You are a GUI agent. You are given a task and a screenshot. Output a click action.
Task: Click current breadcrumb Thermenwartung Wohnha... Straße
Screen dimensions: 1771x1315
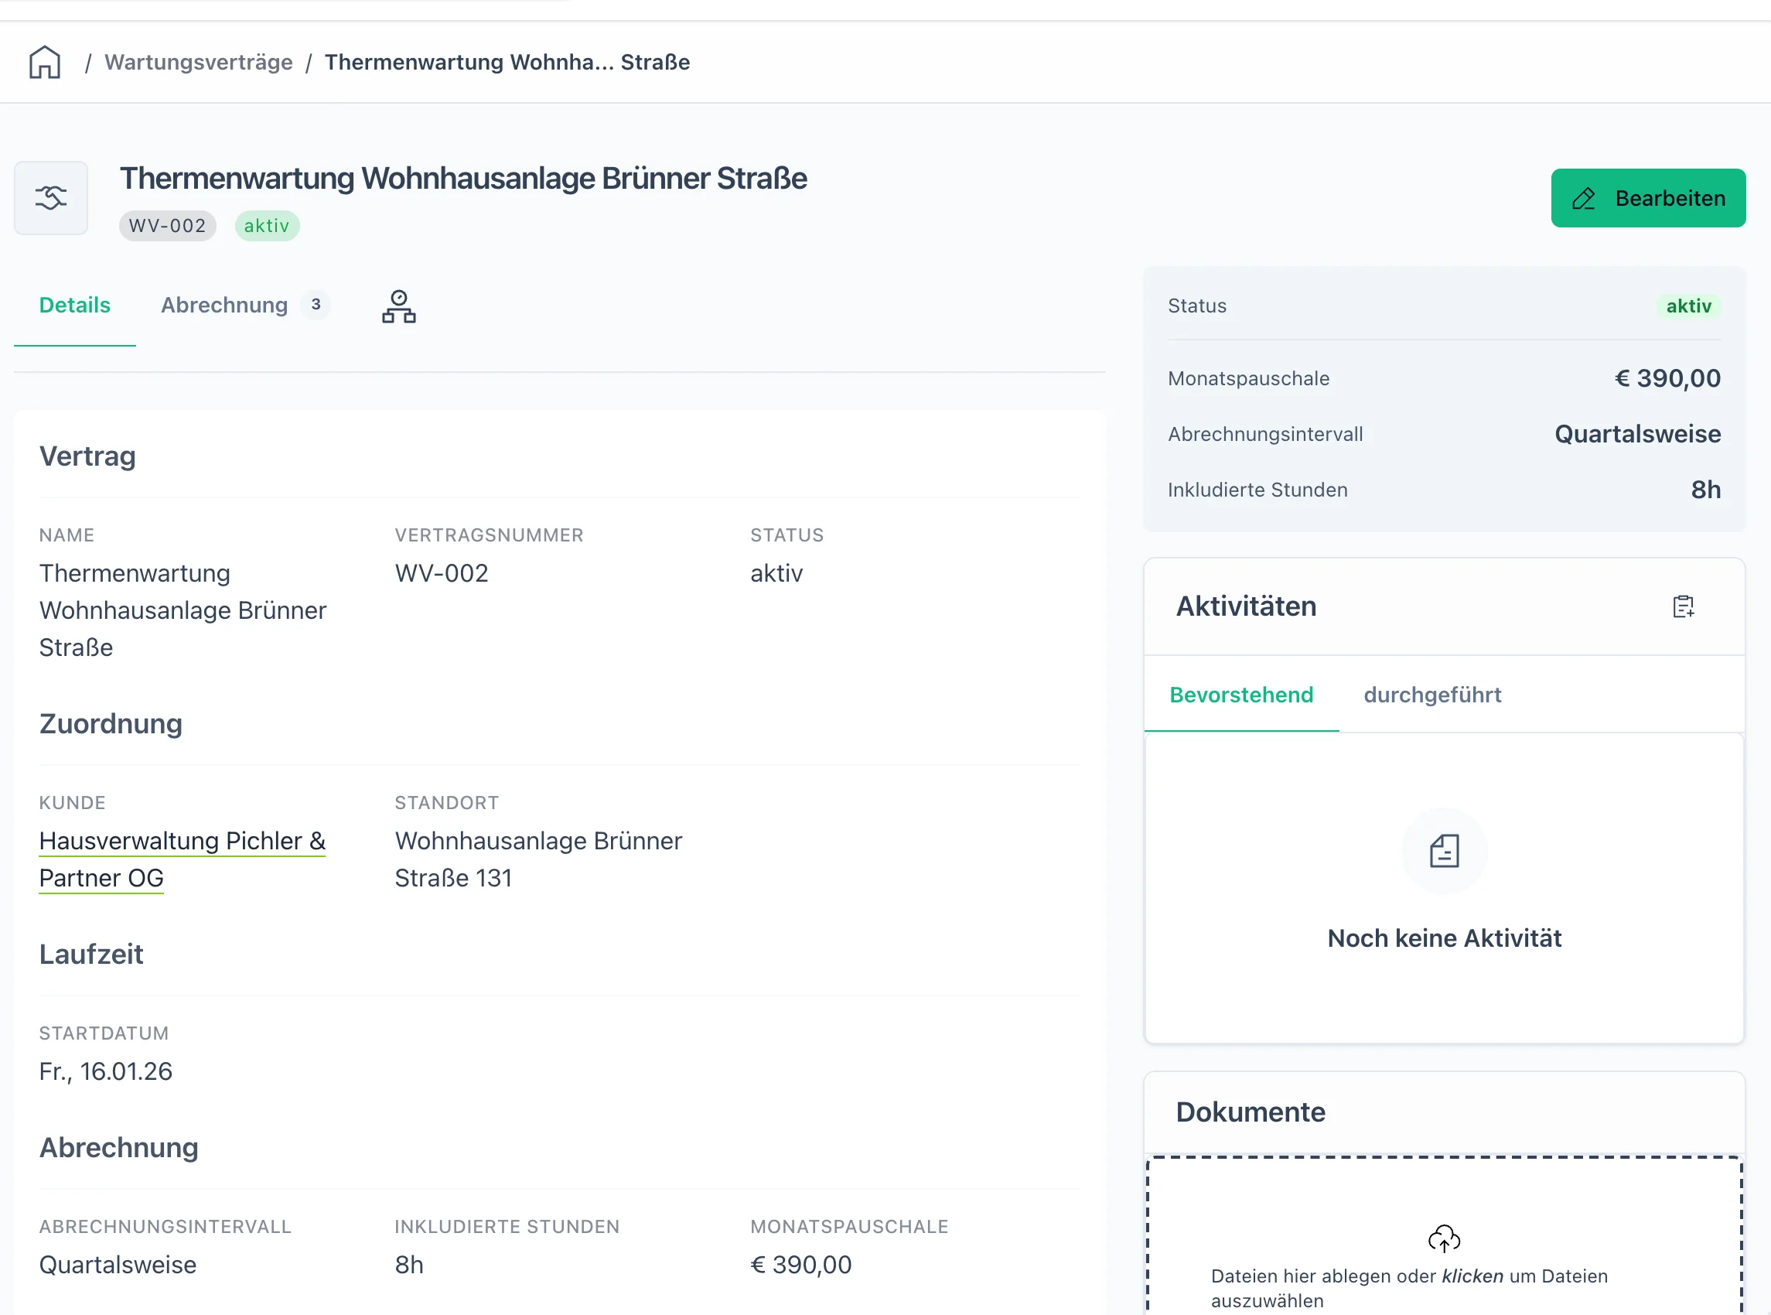(x=507, y=62)
